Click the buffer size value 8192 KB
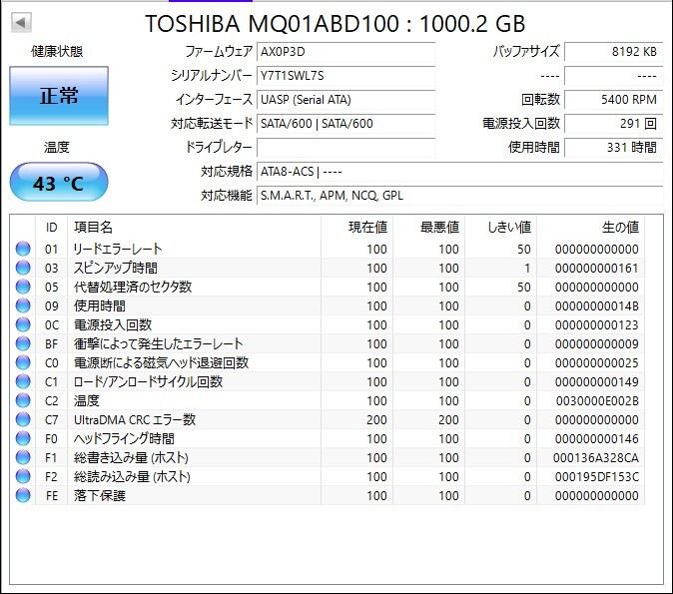 point(614,52)
